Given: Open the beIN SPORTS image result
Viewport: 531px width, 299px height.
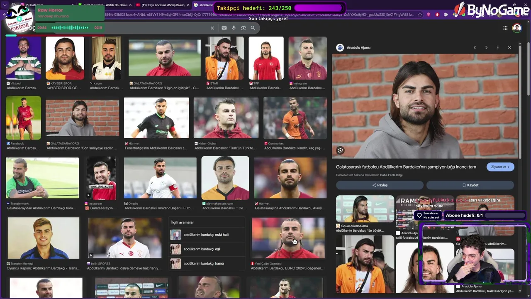Looking at the screenshot, I should (125, 238).
